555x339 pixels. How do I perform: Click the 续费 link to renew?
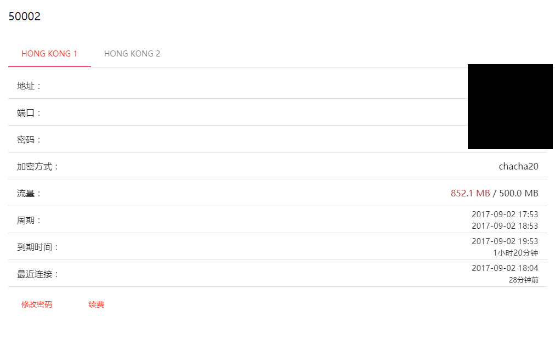(96, 304)
